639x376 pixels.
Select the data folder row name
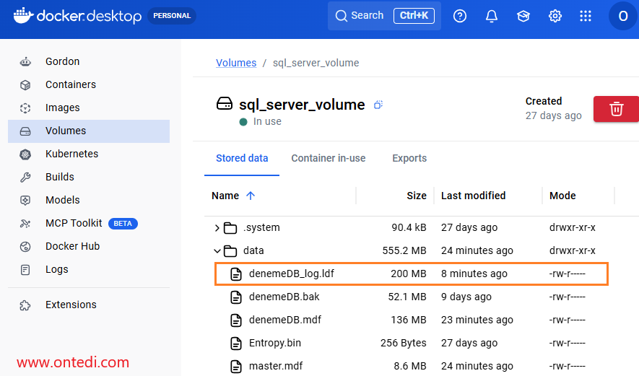(253, 250)
